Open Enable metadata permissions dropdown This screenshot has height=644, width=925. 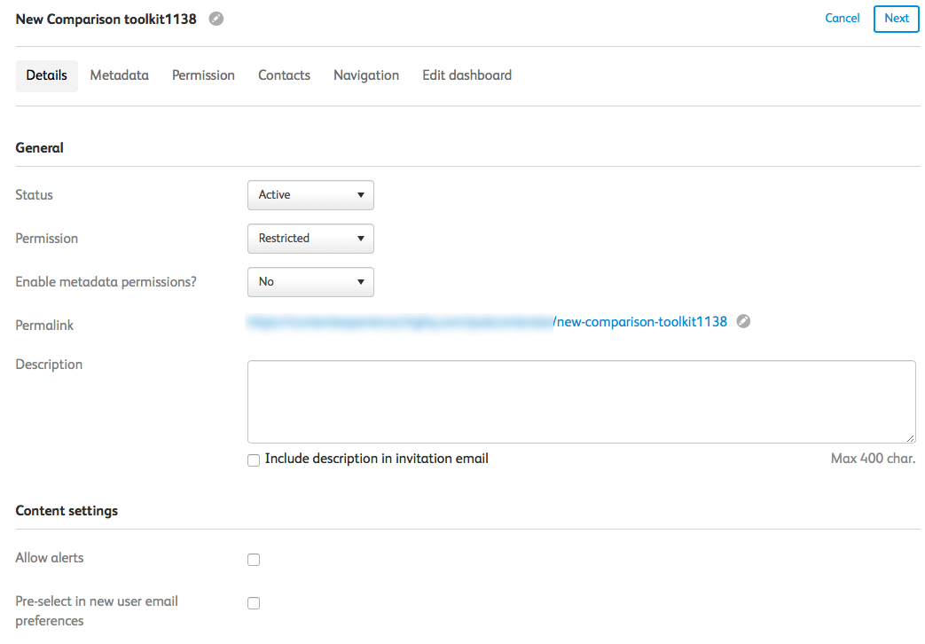[310, 282]
